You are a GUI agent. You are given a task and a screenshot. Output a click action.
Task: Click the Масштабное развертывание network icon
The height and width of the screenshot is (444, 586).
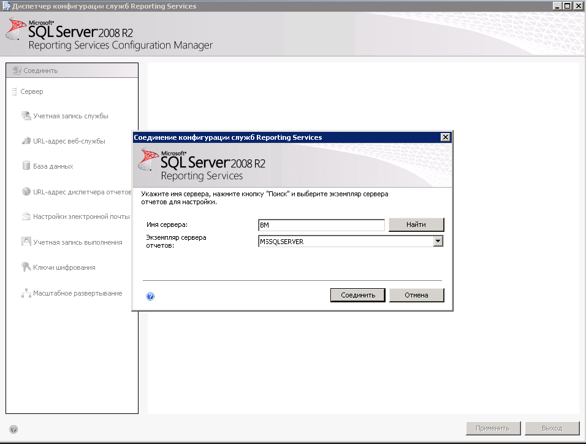(x=26, y=293)
